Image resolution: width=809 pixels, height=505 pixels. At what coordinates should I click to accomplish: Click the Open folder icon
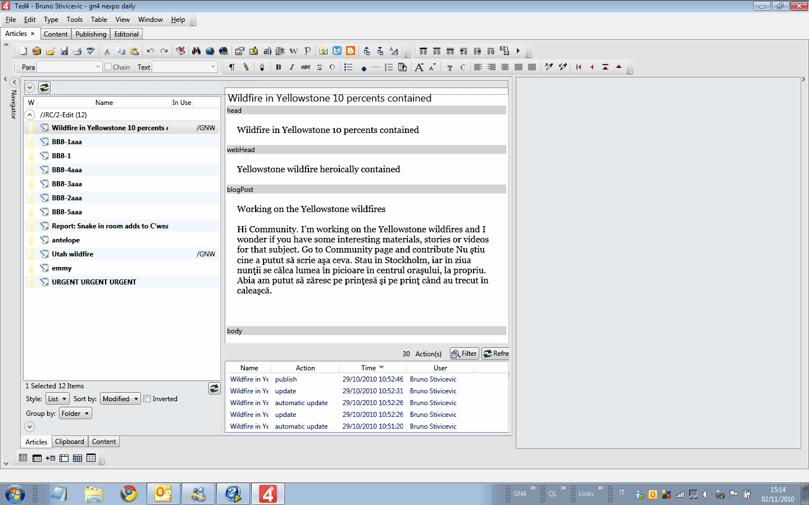coord(51,51)
